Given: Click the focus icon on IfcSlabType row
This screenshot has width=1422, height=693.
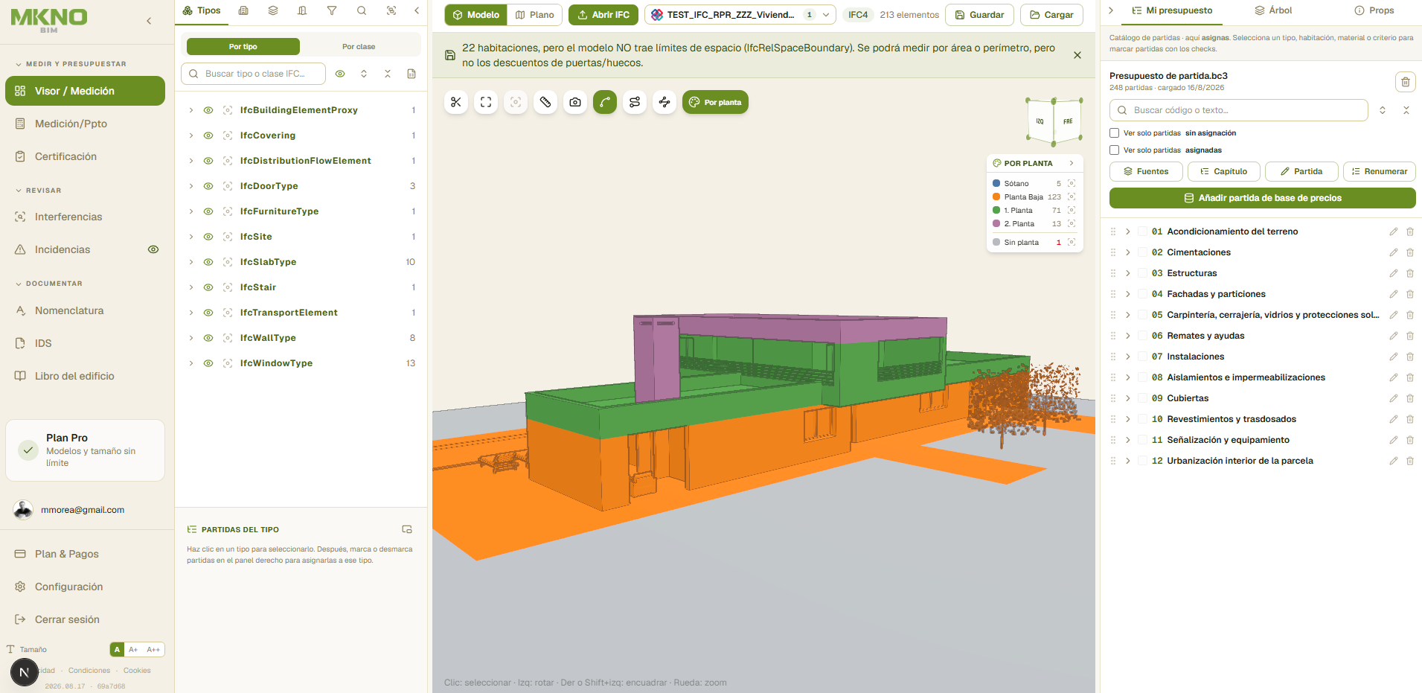Looking at the screenshot, I should (228, 262).
